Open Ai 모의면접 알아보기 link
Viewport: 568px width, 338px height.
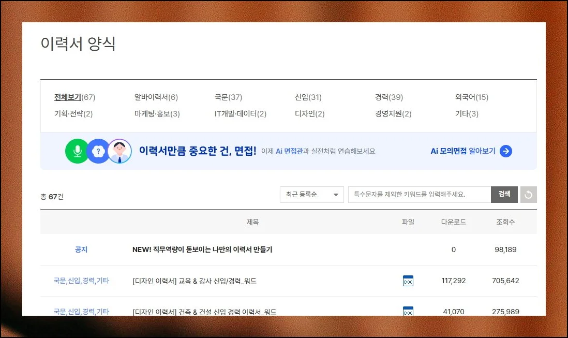pos(463,151)
